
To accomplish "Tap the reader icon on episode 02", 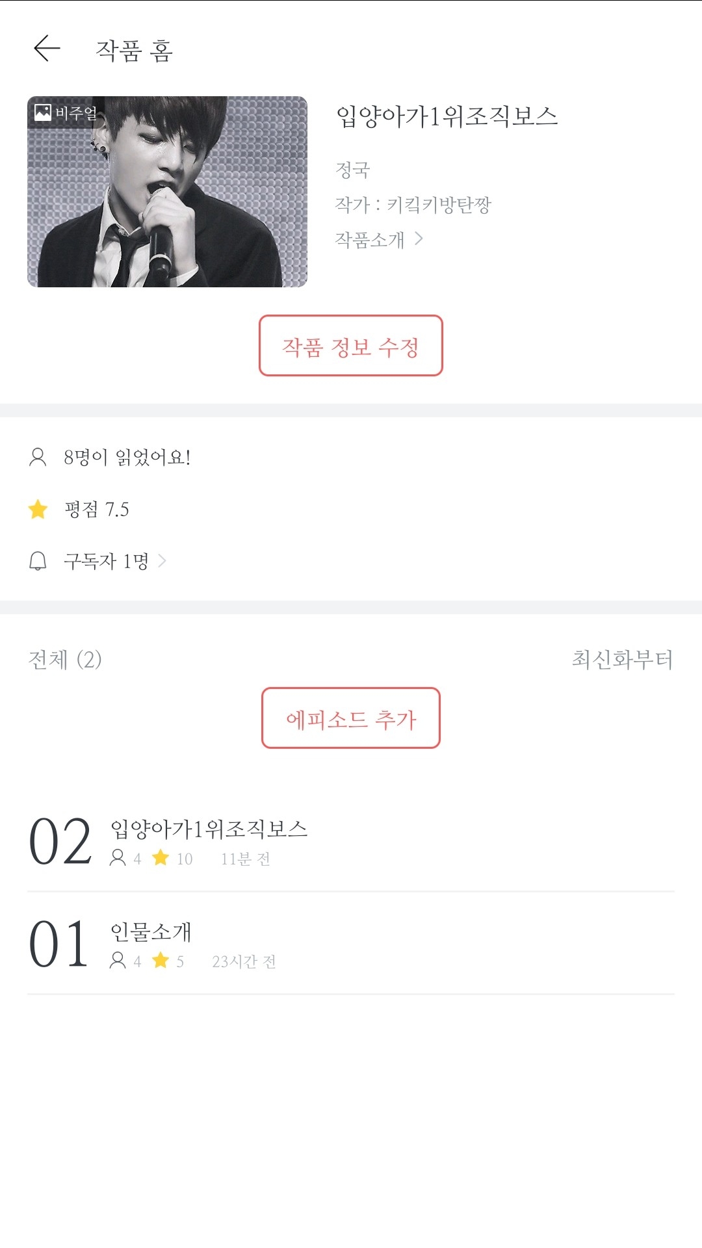I will [x=118, y=858].
